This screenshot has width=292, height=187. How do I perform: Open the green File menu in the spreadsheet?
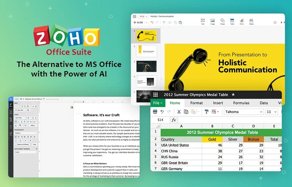pyautogui.click(x=158, y=103)
